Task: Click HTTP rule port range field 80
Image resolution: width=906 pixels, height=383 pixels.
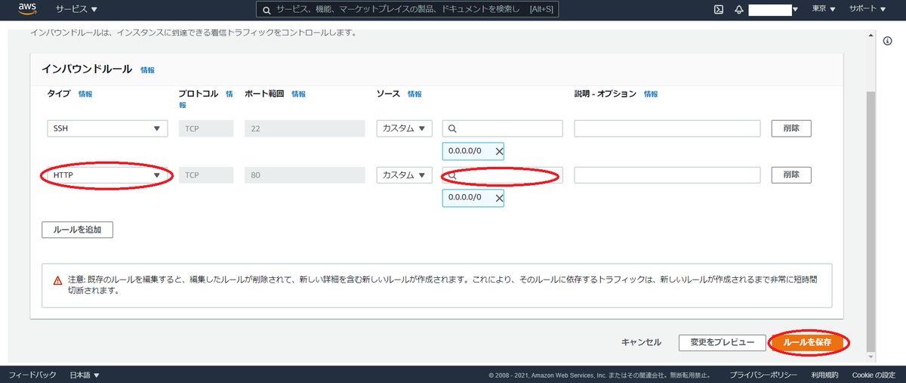Action: click(304, 175)
